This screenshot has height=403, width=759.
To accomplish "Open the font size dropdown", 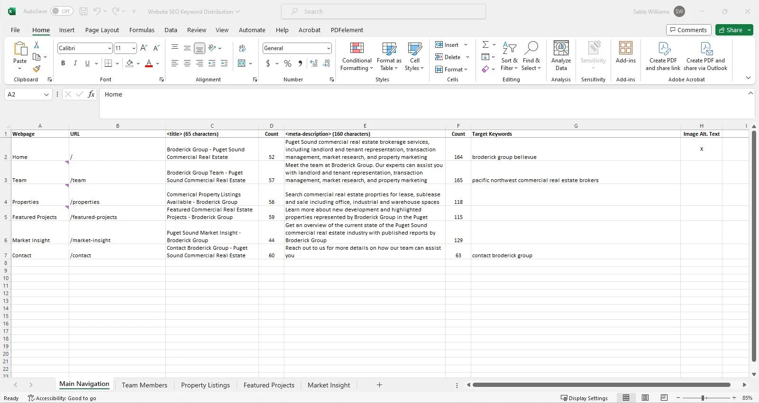I will pos(134,48).
